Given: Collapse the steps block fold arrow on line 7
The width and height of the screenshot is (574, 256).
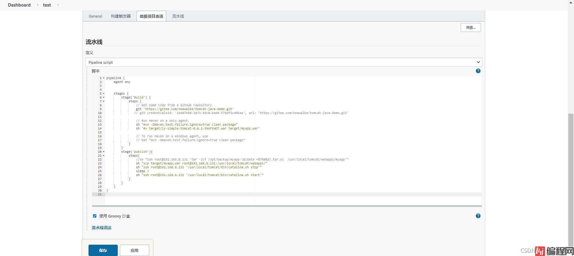Looking at the screenshot, I should (x=104, y=101).
